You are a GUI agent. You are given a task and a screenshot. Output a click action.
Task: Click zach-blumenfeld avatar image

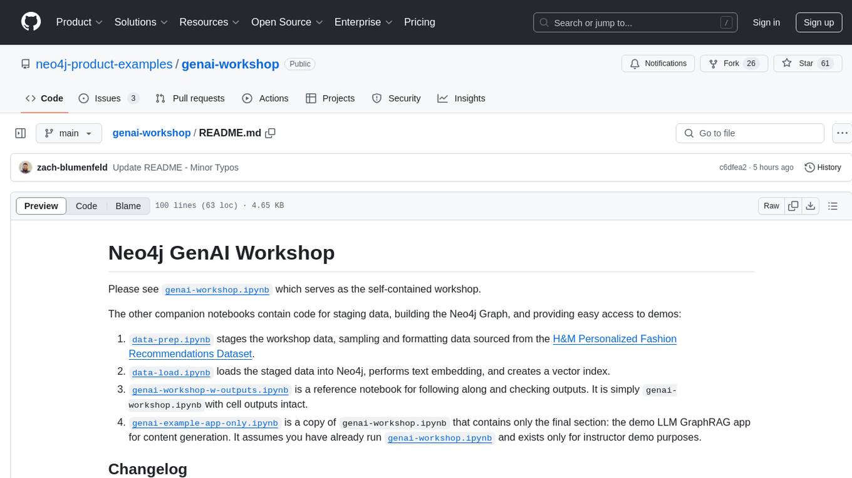[26, 168]
